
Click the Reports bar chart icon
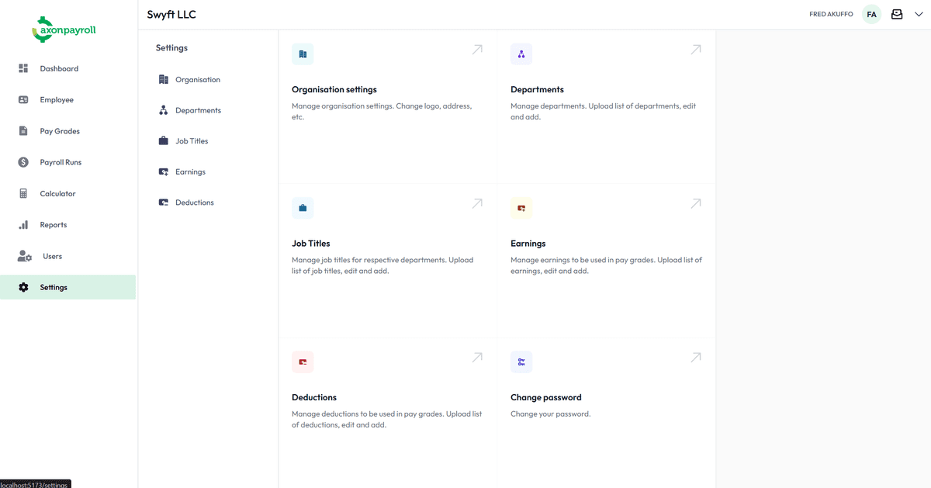pyautogui.click(x=23, y=225)
